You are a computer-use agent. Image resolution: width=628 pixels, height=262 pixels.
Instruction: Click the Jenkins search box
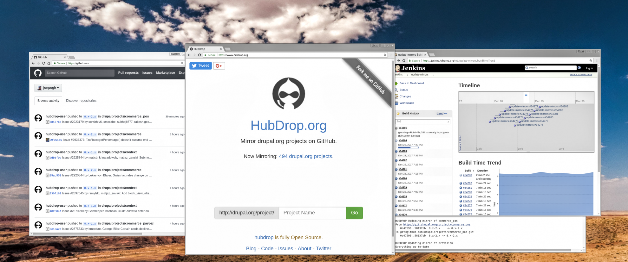(550, 68)
